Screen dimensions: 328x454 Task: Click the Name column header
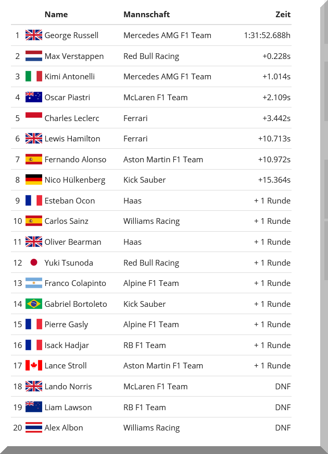pos(56,15)
